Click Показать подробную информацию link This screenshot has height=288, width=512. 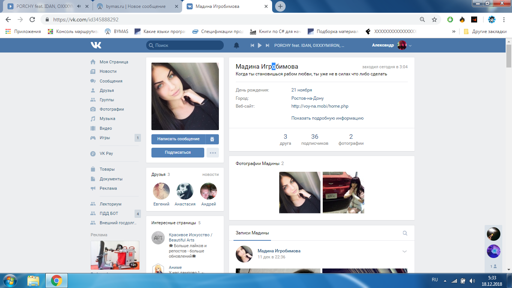point(327,118)
